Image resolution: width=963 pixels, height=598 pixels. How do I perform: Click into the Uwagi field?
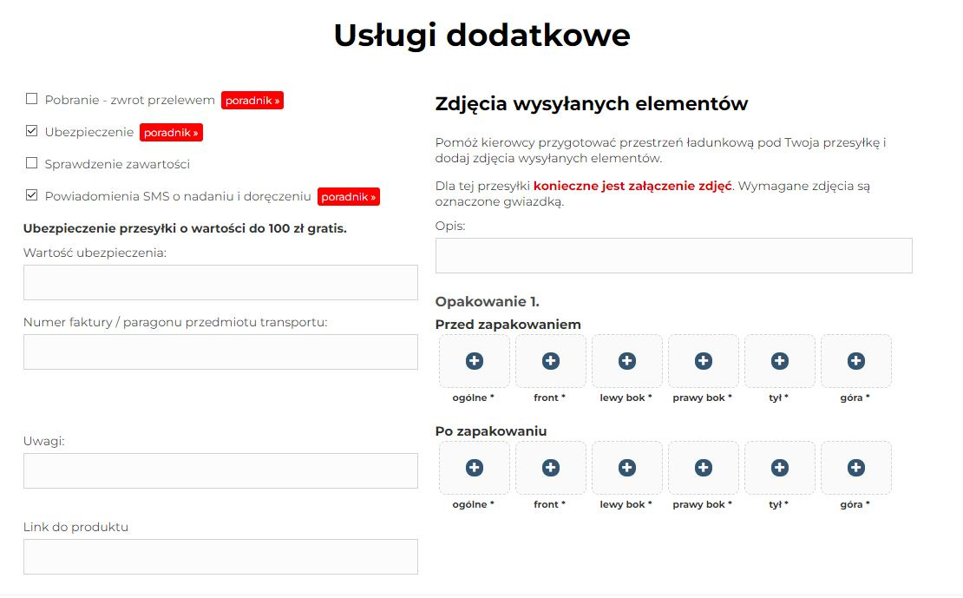(x=220, y=470)
